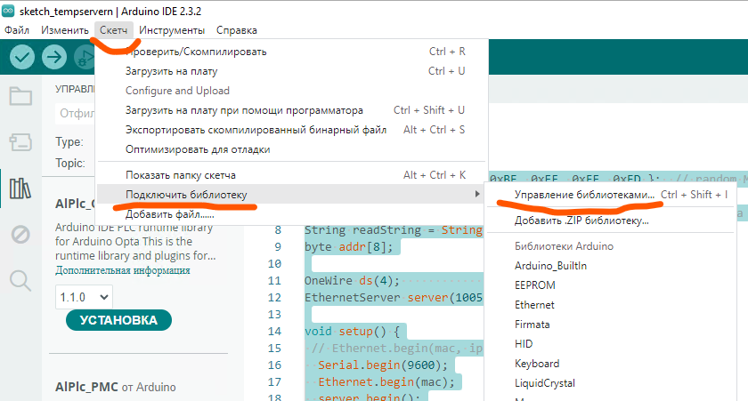Click the library filter search field
Viewport: 748px width, 401px height.
coord(75,113)
